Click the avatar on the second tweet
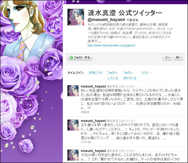The height and width of the screenshot is (163, 188). click(73, 125)
